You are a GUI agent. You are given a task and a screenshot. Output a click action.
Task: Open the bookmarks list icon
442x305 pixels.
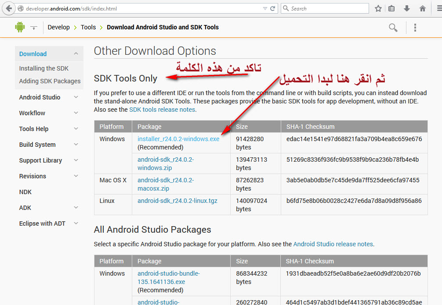391,8
